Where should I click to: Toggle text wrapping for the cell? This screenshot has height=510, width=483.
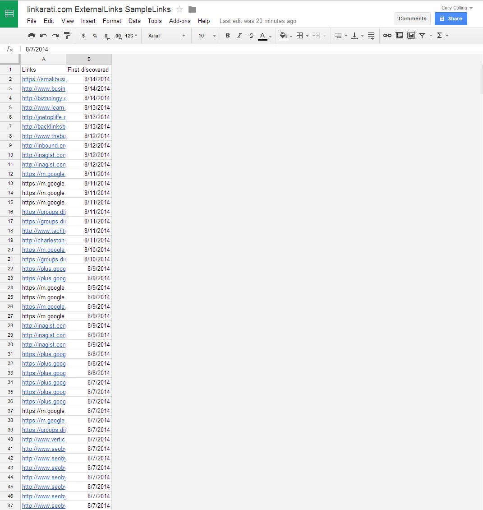tap(371, 35)
